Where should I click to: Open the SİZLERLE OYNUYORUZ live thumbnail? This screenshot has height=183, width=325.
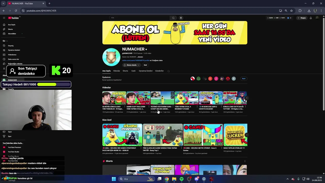tap(122, 135)
